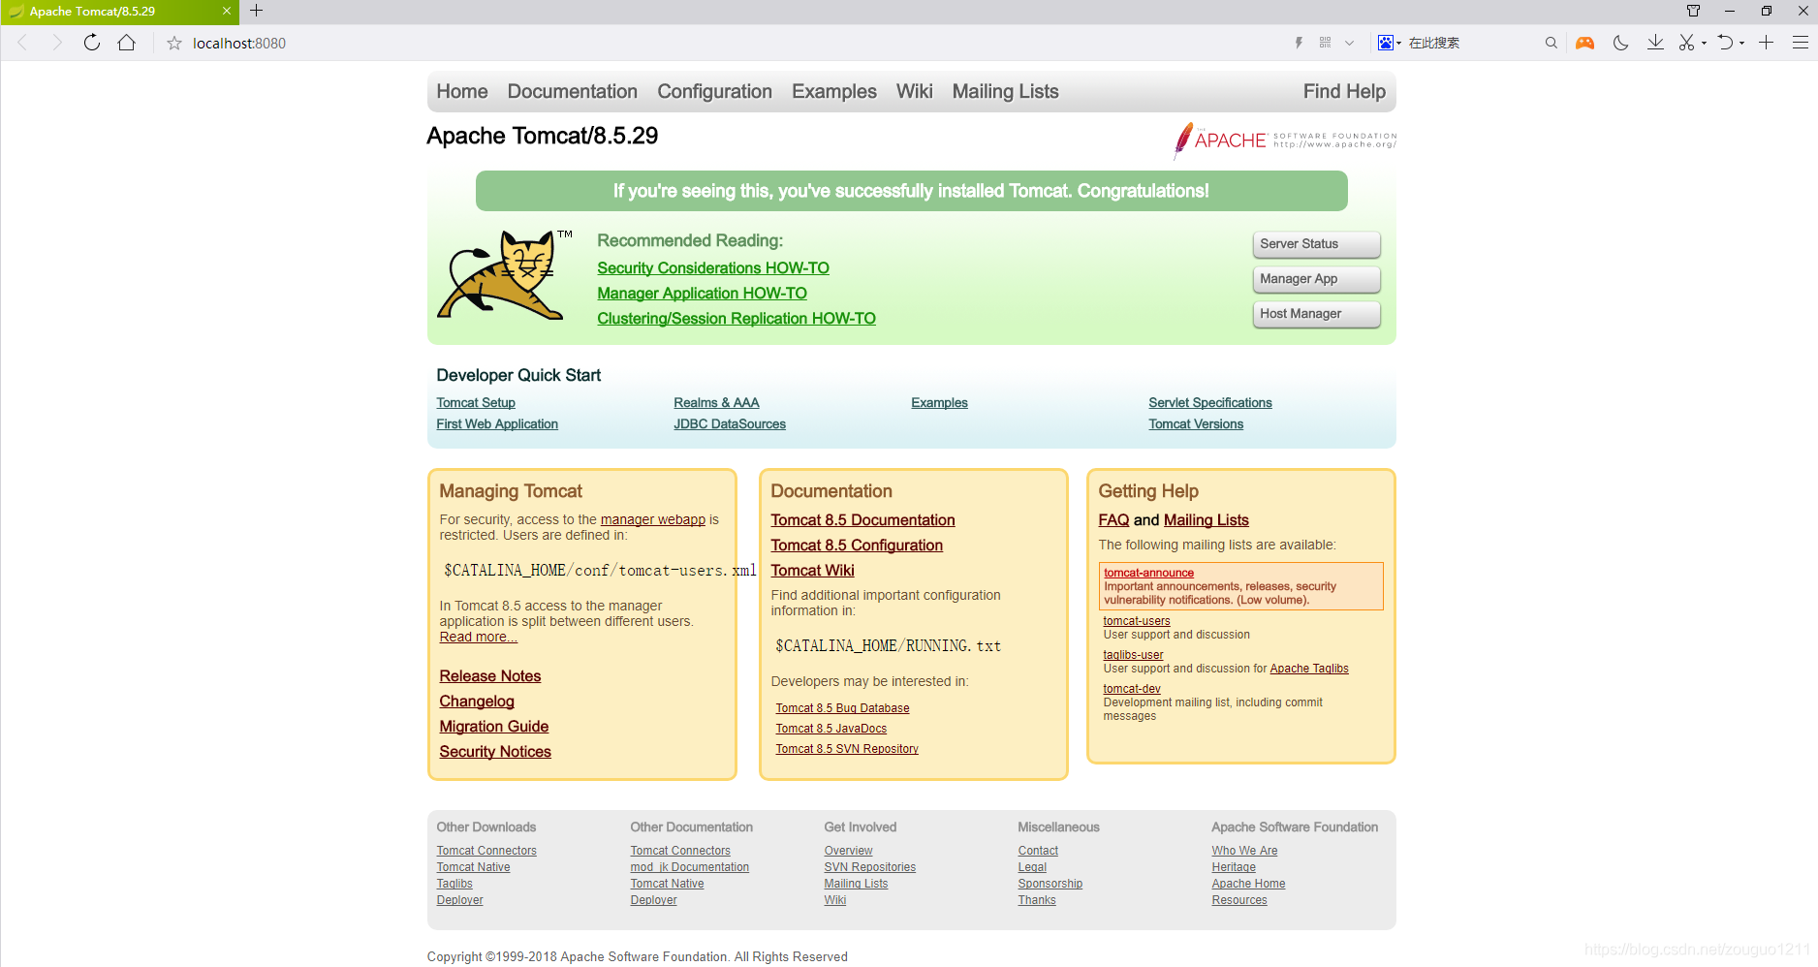The width and height of the screenshot is (1818, 967).
Task: Show the QR code for this page
Action: click(1325, 43)
